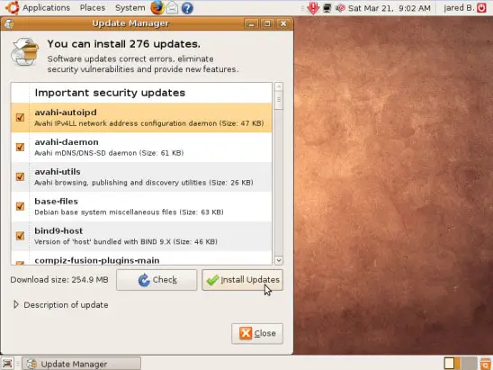Click the scrollbar up arrow in update list
The height and width of the screenshot is (370, 493).
tap(279, 86)
